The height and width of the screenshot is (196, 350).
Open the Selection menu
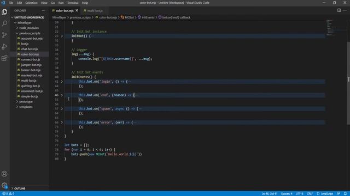click(x=31, y=3)
